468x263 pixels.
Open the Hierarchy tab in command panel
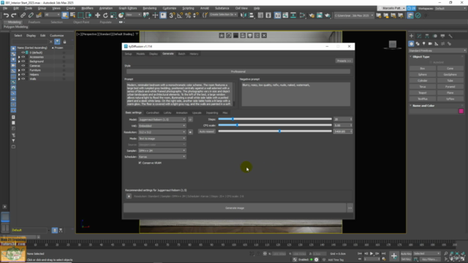[427, 36]
